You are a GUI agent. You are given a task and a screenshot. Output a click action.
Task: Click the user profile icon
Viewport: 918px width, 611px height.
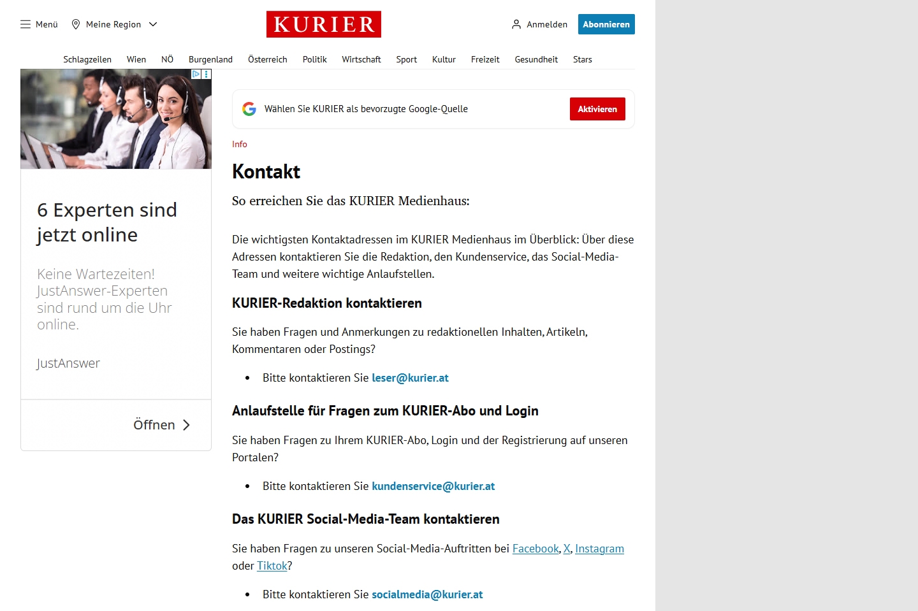(x=516, y=24)
